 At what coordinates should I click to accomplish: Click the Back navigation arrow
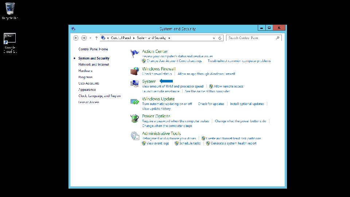[76, 38]
